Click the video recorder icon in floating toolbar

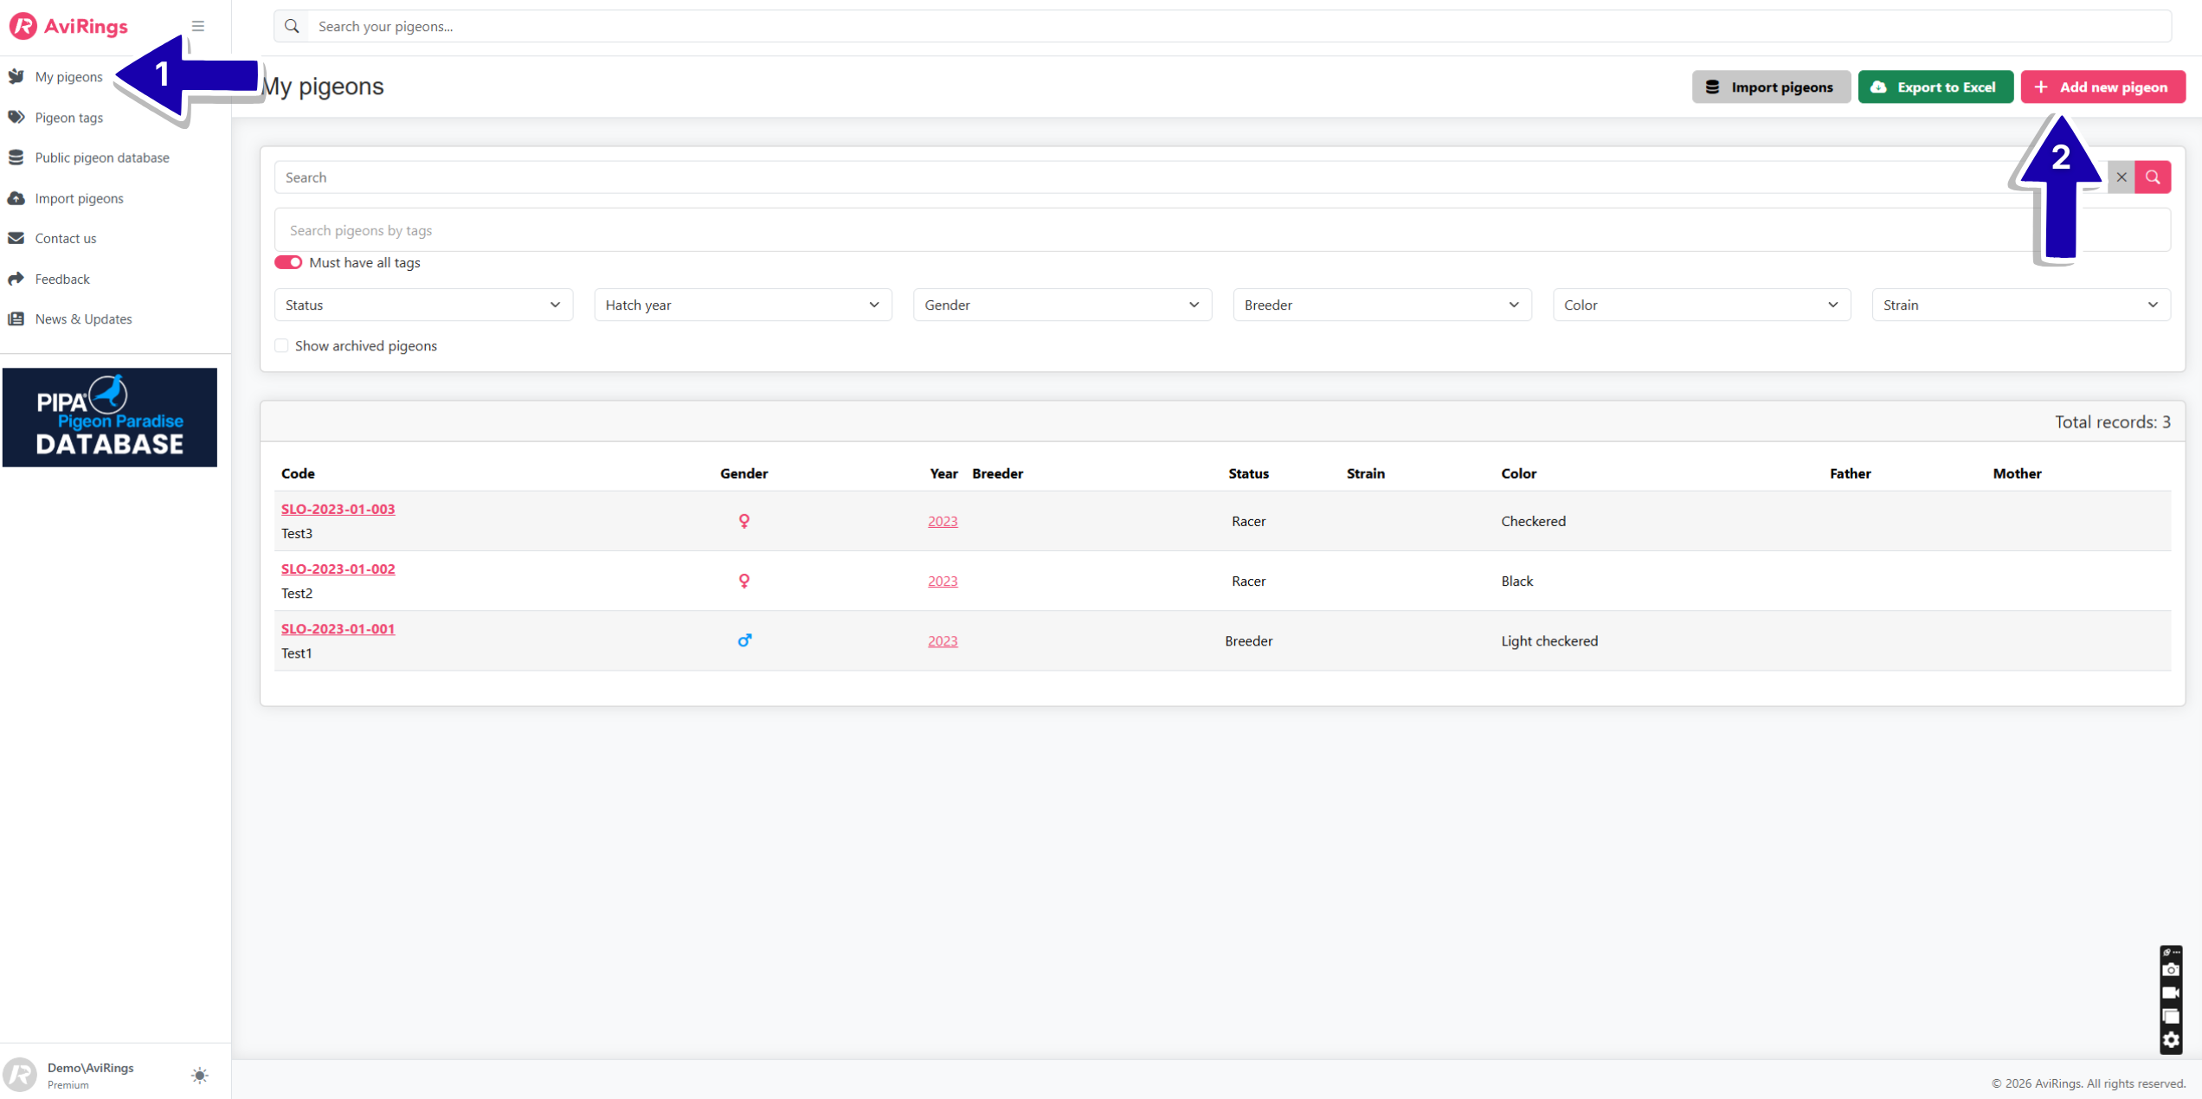2171,993
